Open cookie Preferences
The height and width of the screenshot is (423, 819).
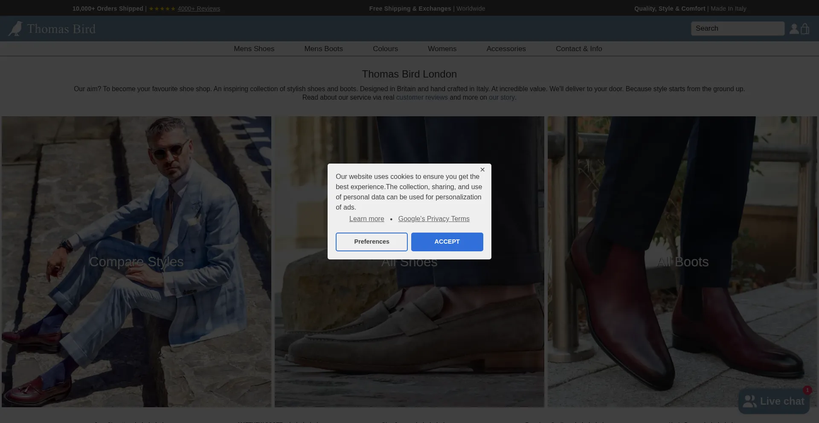pyautogui.click(x=372, y=242)
